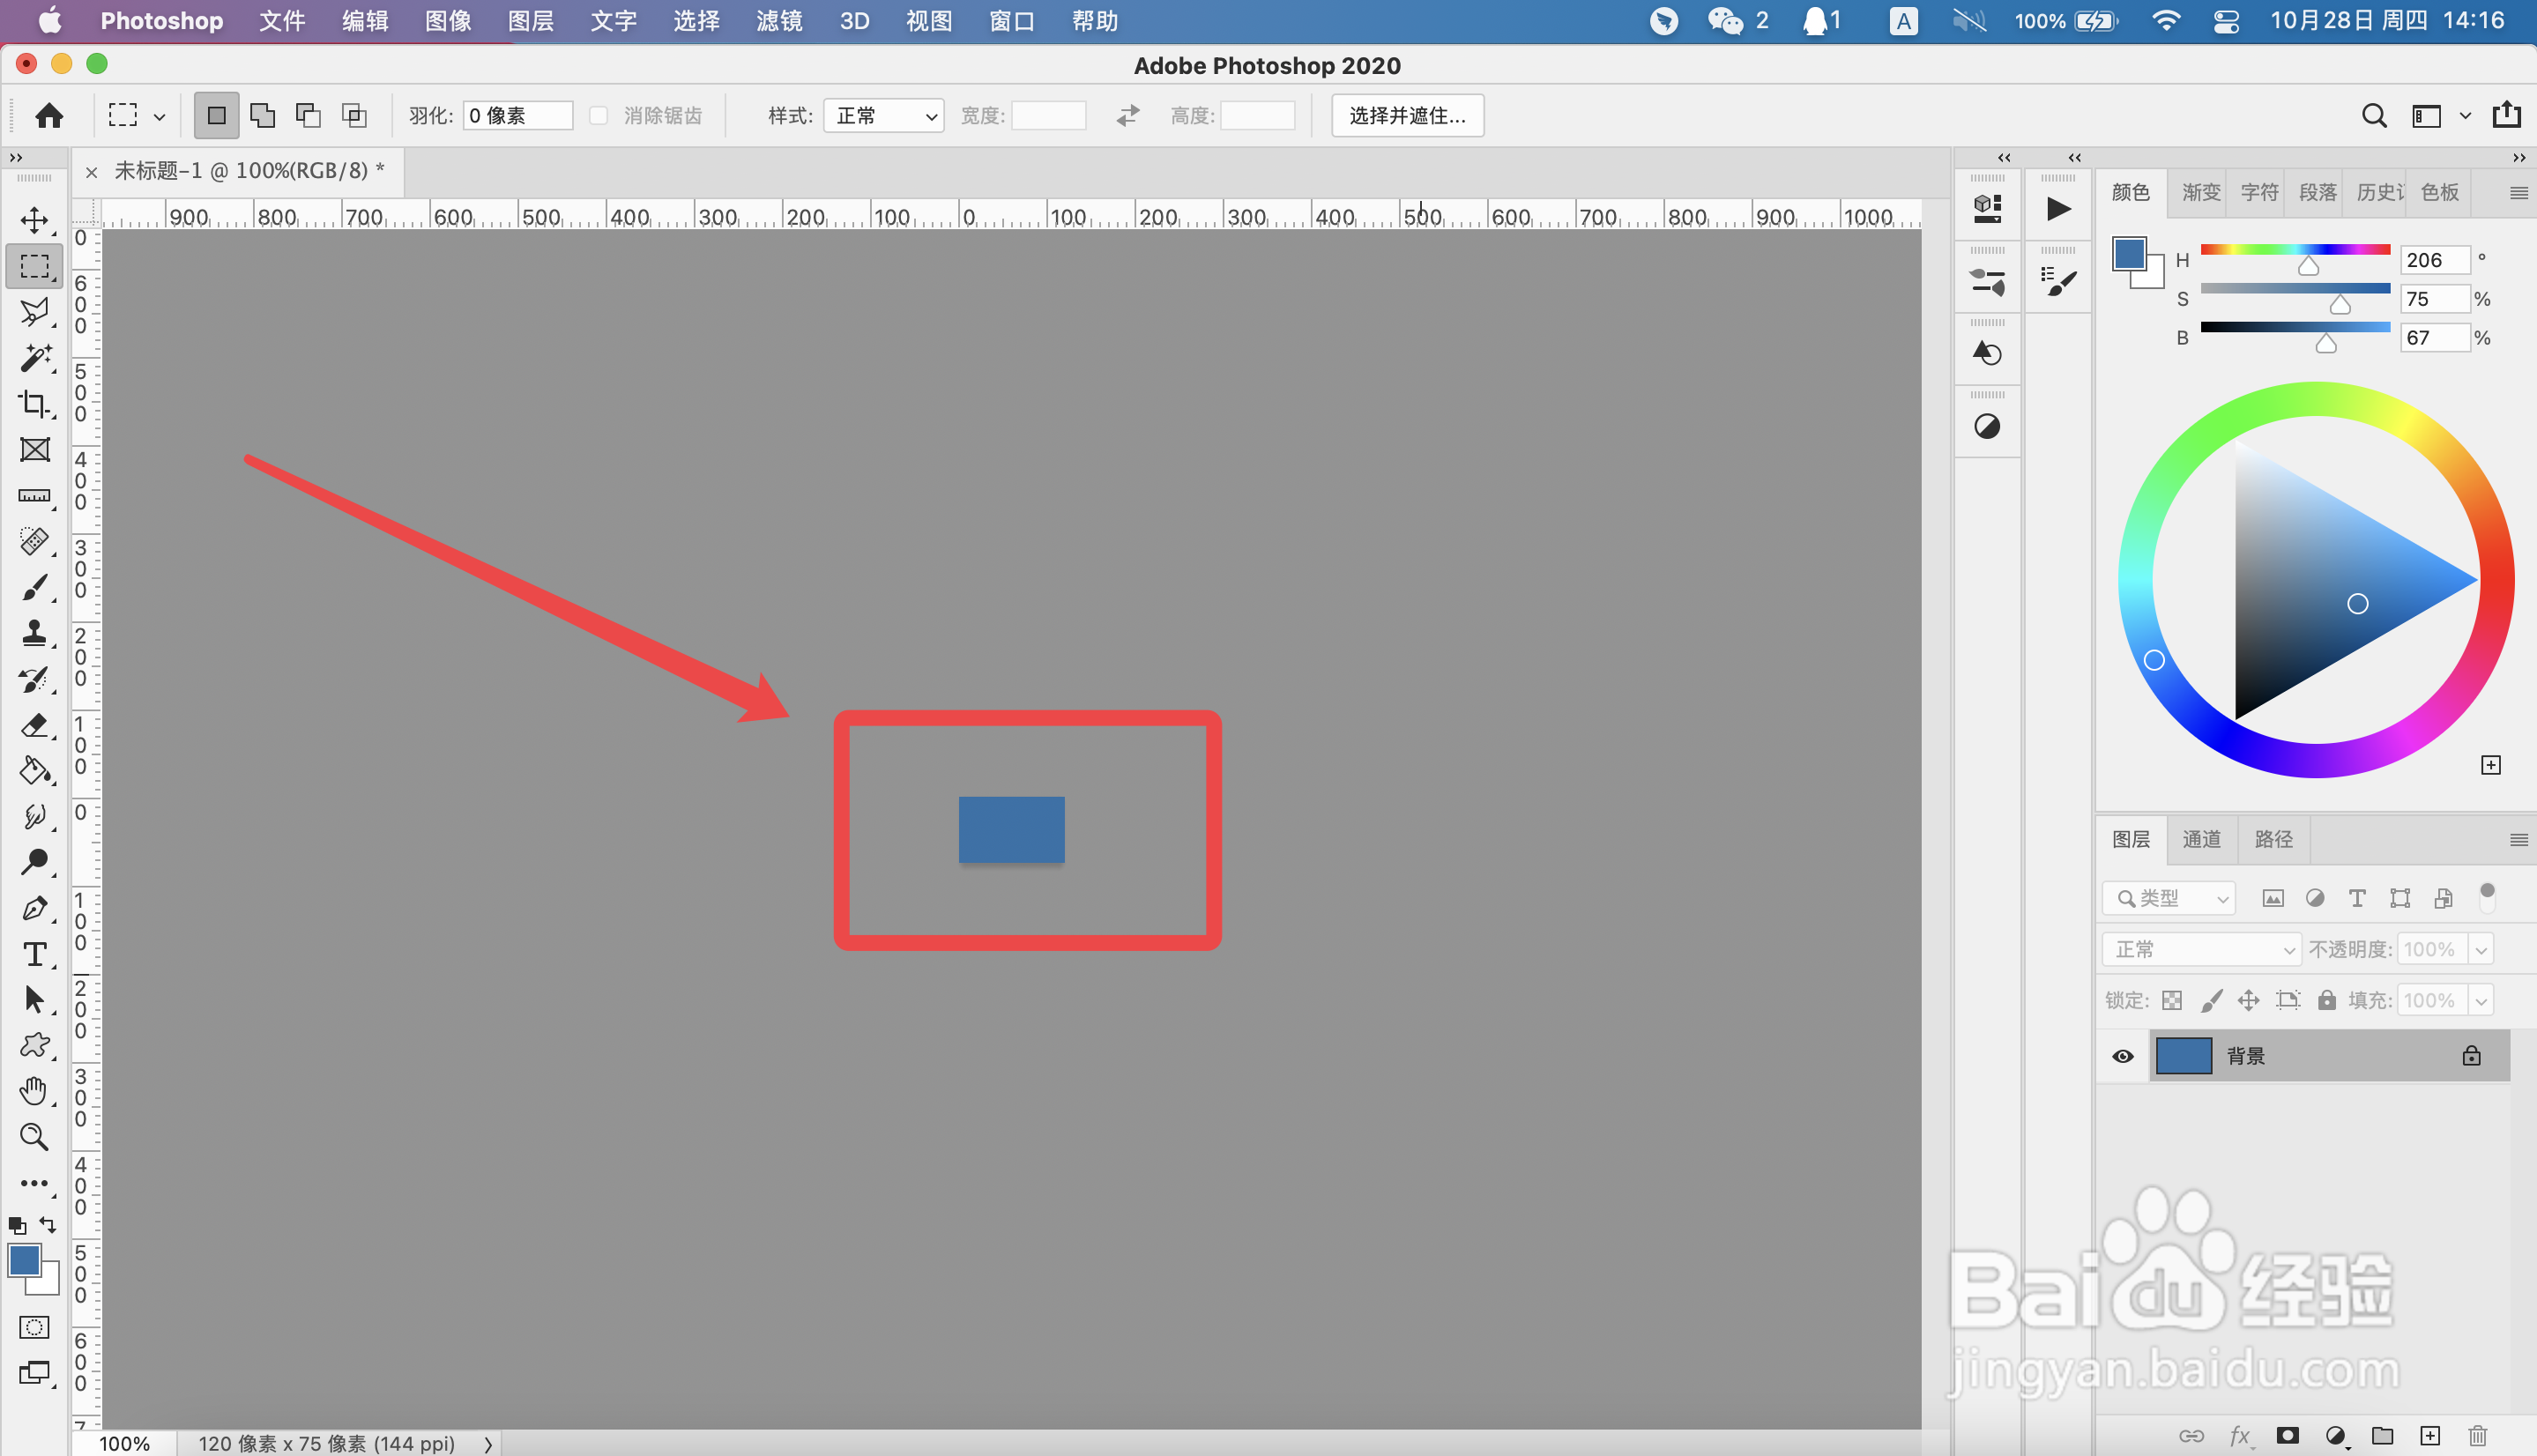
Task: Click the hue slider H handle
Action: click(2308, 266)
